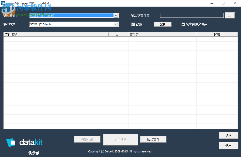Image resolution: width=241 pixels, height=157 pixels.
Task: Toggle 输出到原文件夹 checkbox
Action: (x=183, y=24)
